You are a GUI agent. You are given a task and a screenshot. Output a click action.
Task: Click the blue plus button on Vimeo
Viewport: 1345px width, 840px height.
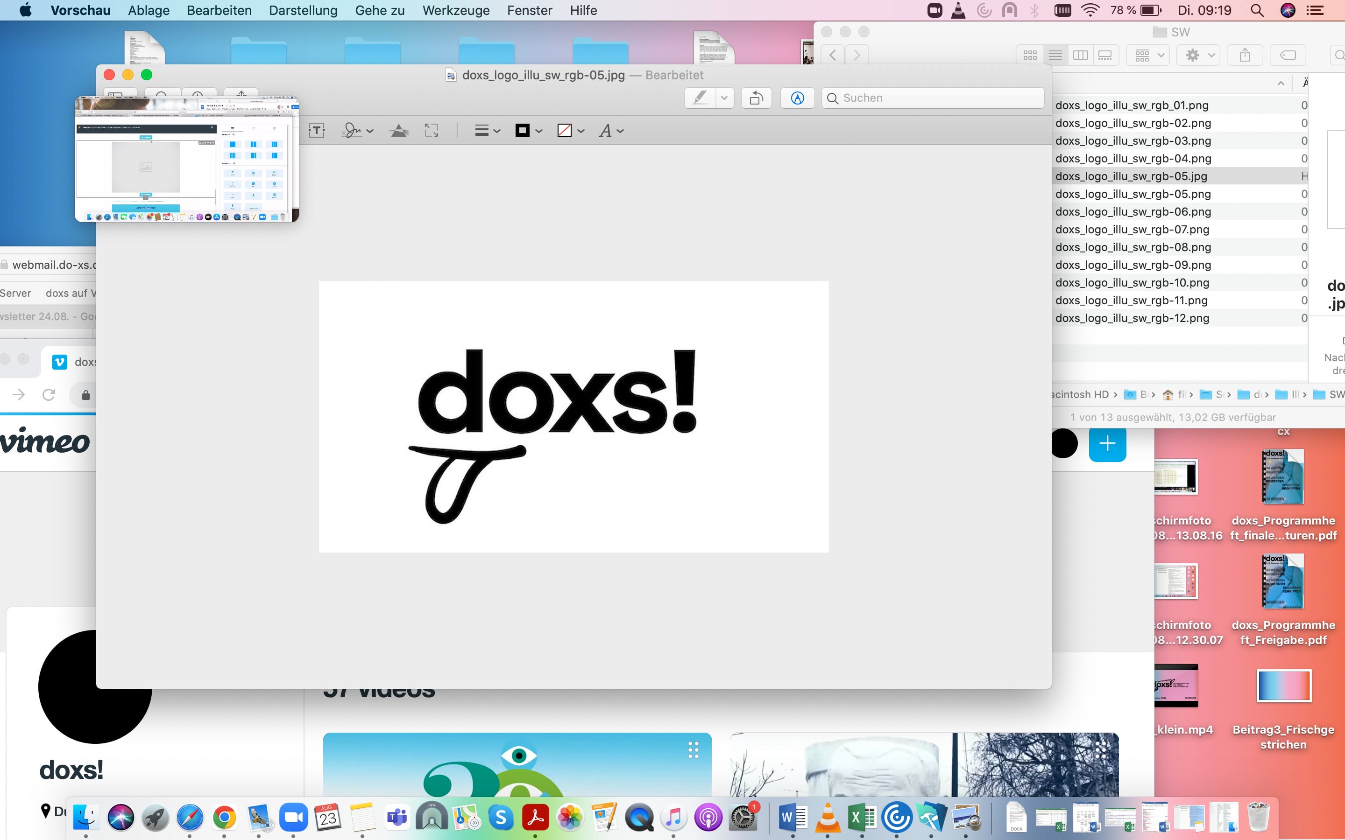tap(1107, 443)
